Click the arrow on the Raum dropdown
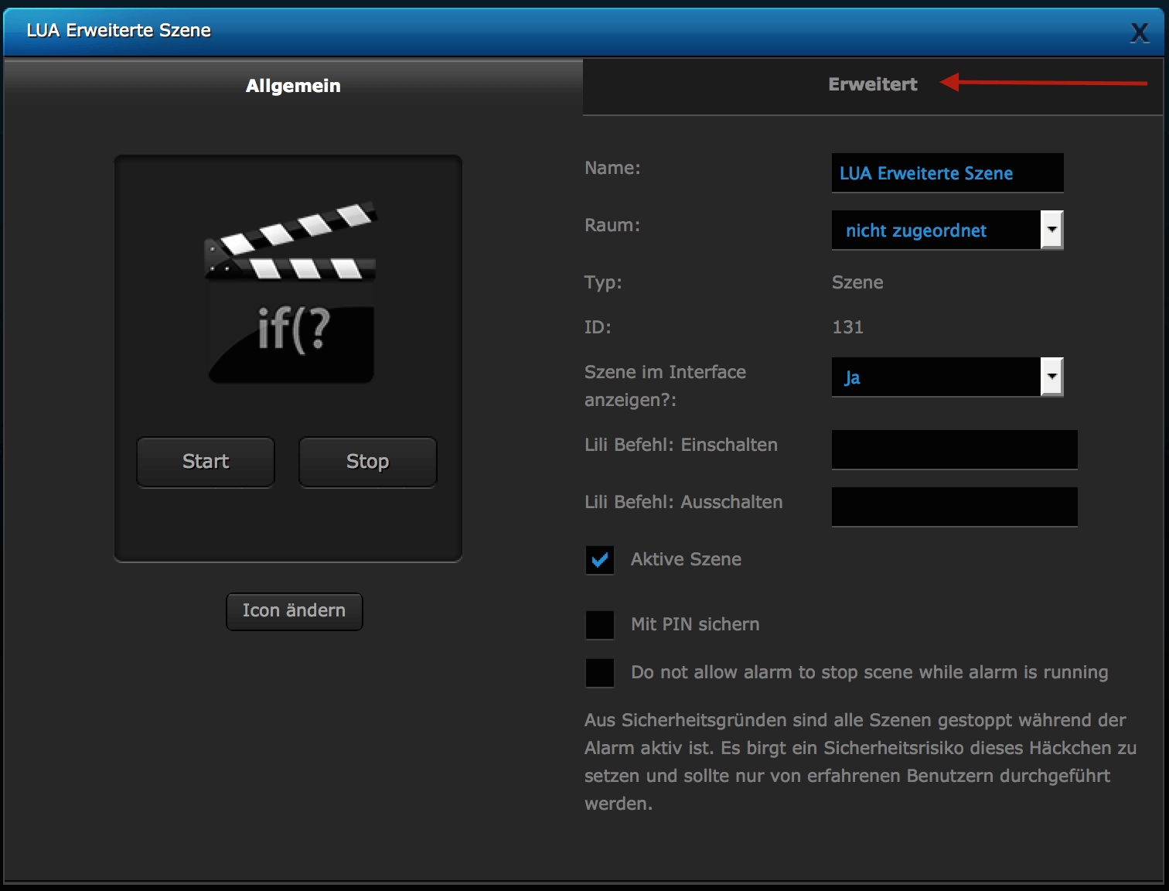This screenshot has height=891, width=1169. click(1051, 230)
